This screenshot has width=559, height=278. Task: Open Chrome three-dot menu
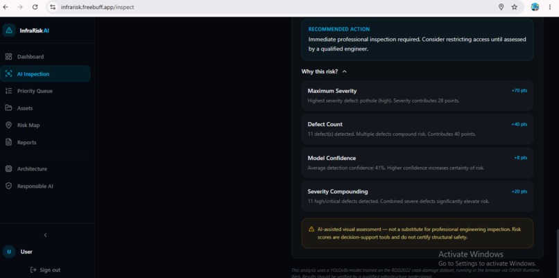point(550,7)
